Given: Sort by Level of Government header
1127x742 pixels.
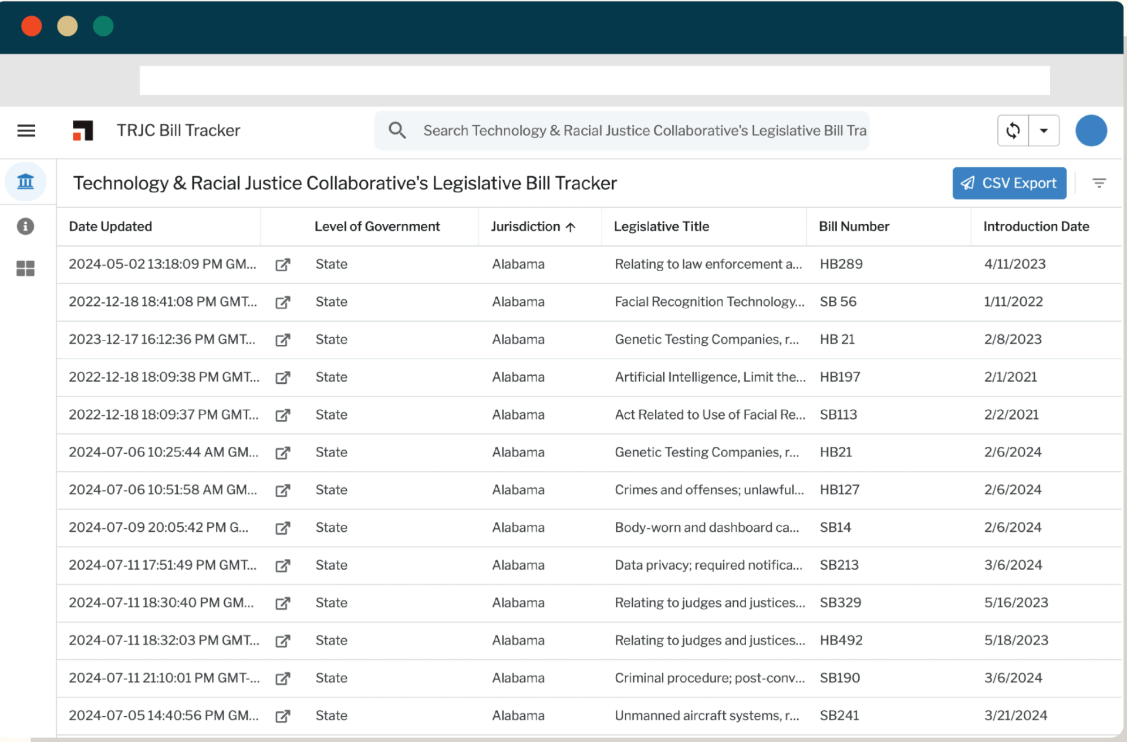Looking at the screenshot, I should tap(377, 227).
